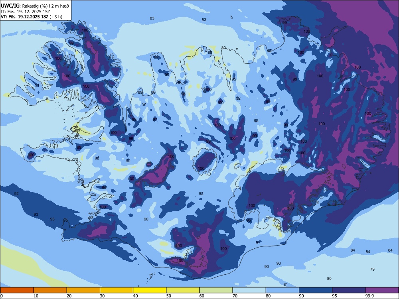Viewport: 399px width, 299px height.
Task: Click the 40–50 bright yellow legend swatch
Action: pyautogui.click(x=150, y=290)
